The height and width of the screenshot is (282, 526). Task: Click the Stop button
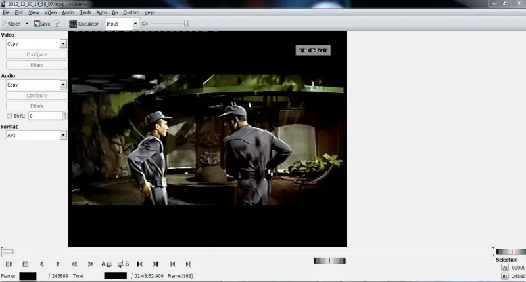(x=25, y=264)
